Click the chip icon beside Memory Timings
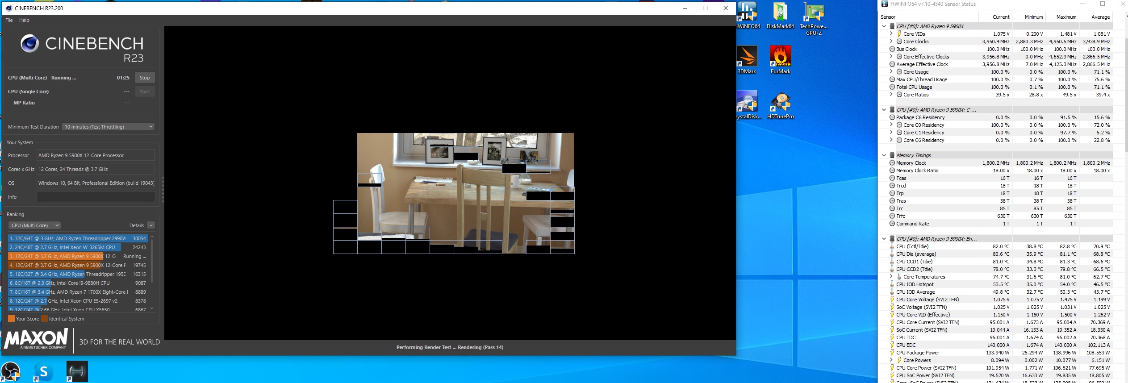 coord(892,155)
